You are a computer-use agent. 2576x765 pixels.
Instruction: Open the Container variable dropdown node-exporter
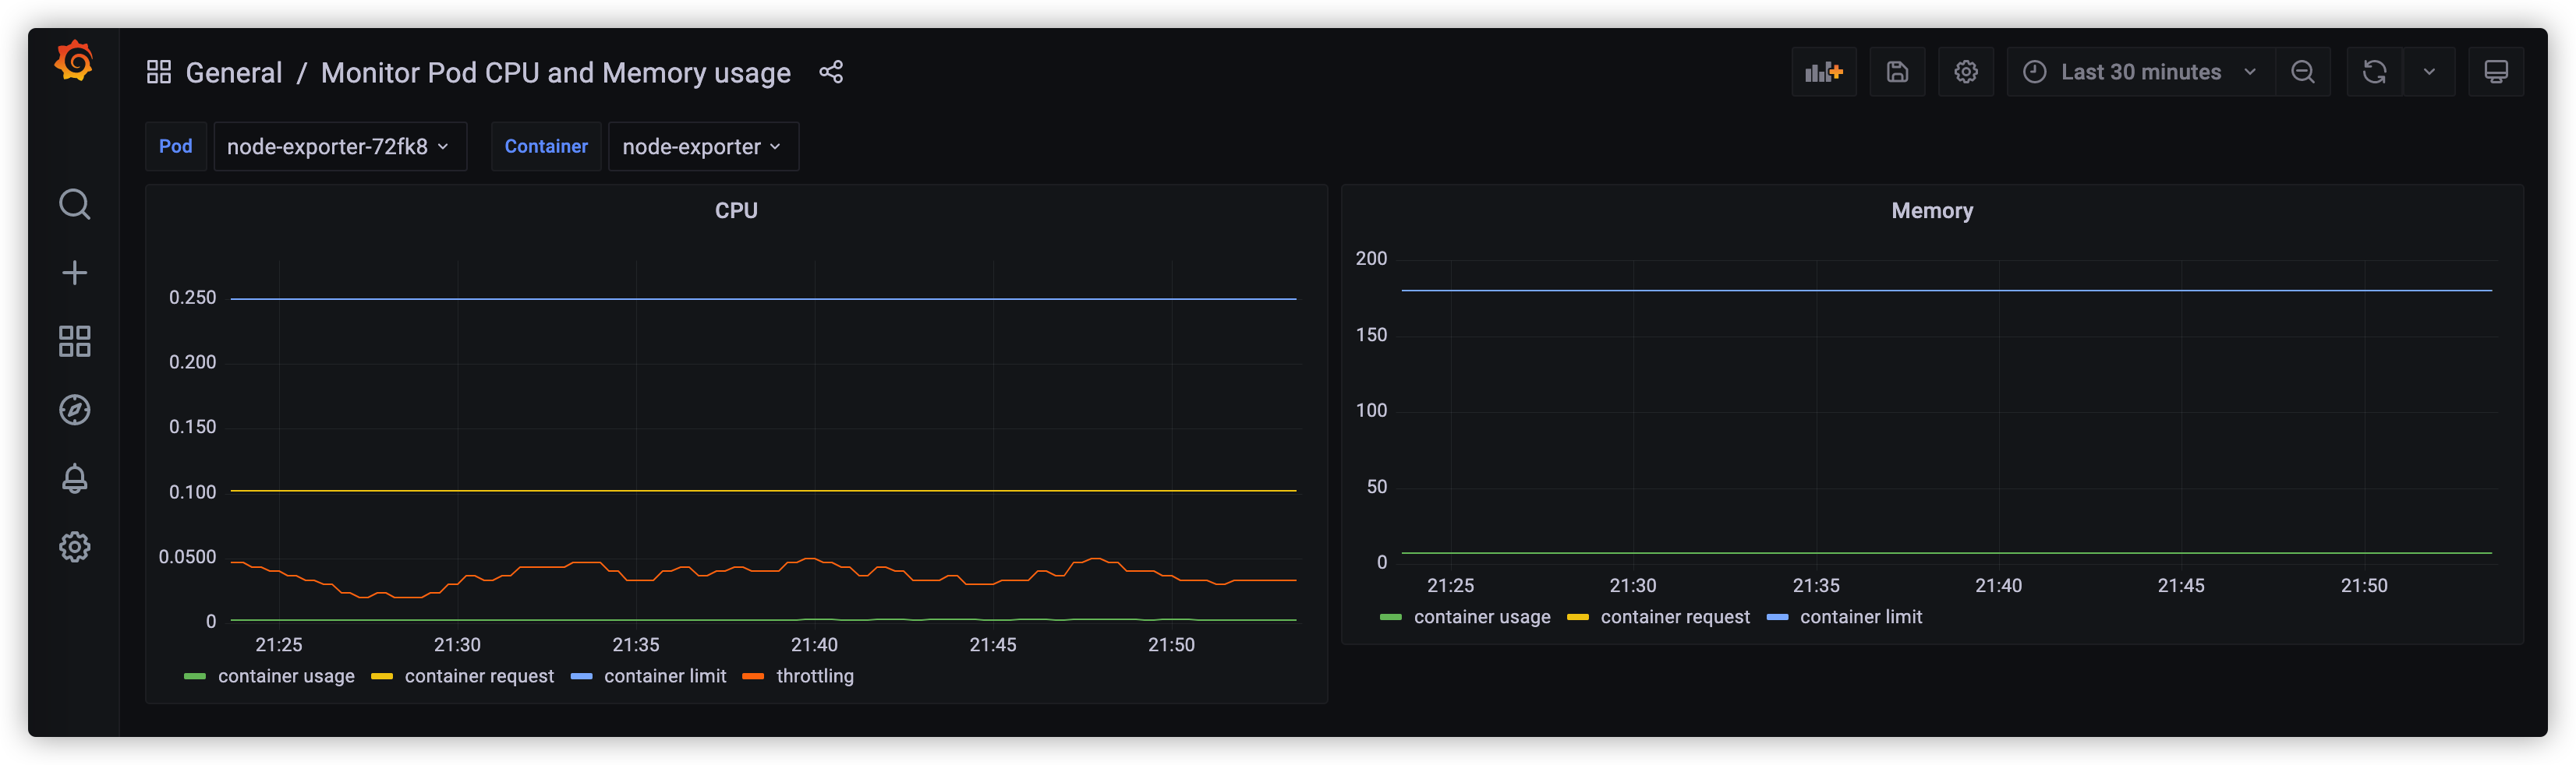(703, 146)
